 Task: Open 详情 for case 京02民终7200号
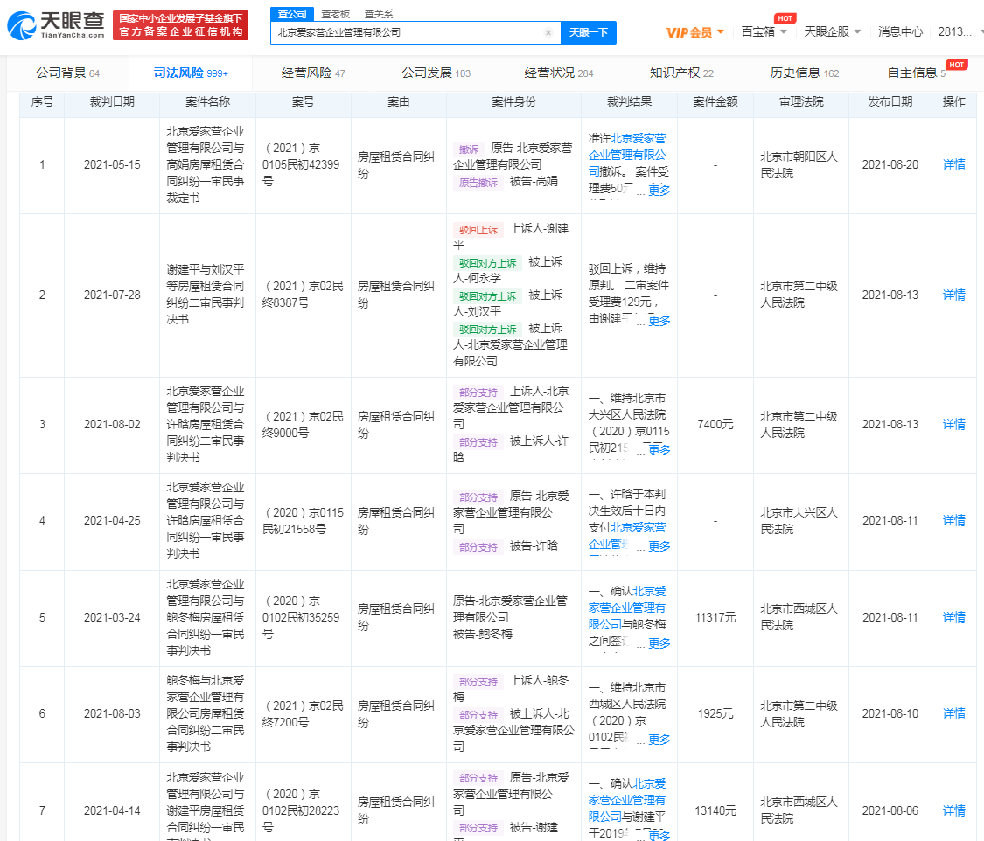tap(954, 713)
